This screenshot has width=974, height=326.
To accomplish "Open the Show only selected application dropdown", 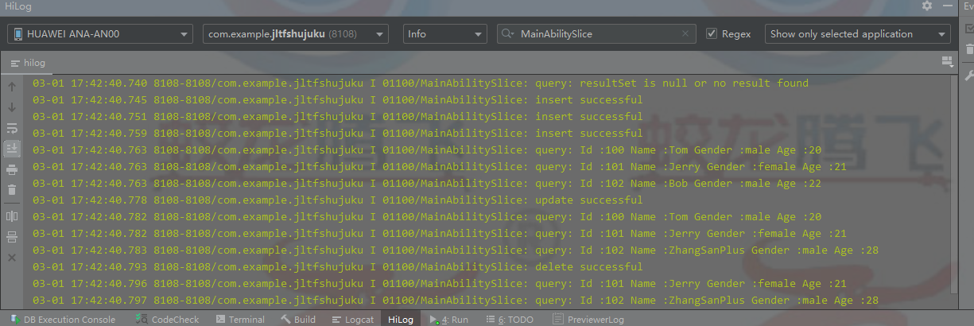I will pyautogui.click(x=857, y=34).
